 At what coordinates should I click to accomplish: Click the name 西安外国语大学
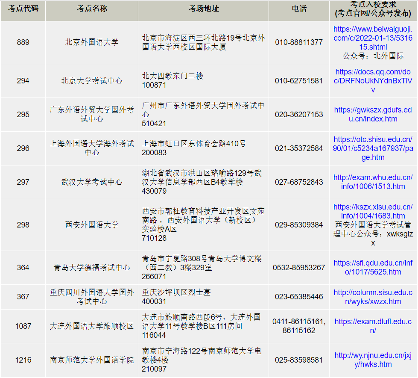point(92,225)
